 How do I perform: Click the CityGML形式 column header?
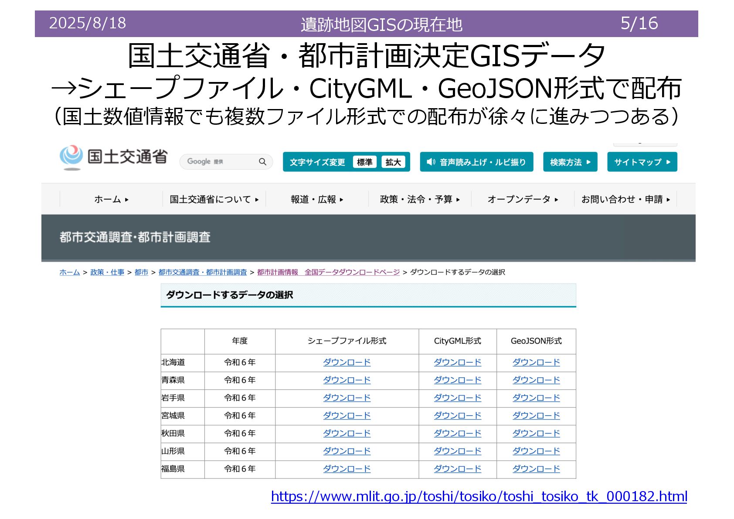458,341
